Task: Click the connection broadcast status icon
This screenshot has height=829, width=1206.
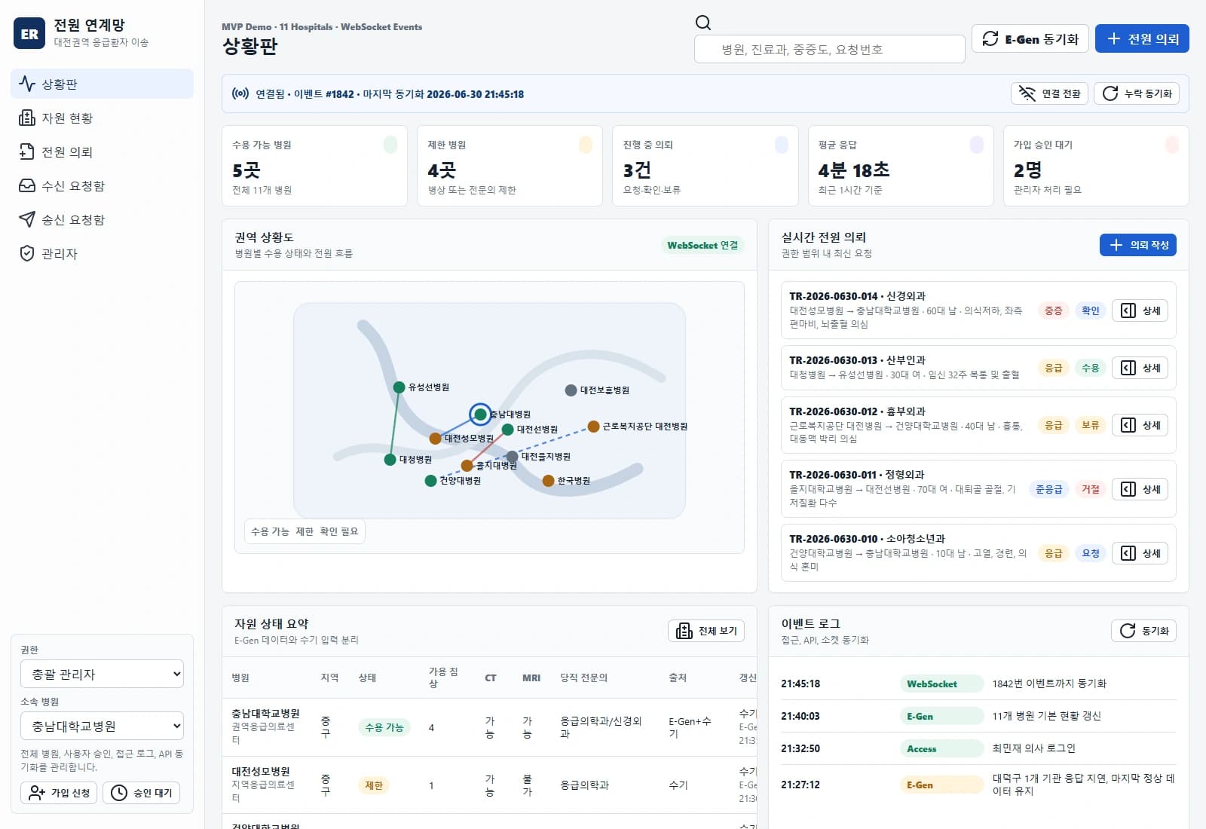Action: click(240, 93)
